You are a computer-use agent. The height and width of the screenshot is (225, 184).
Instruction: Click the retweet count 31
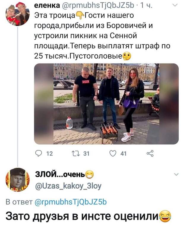click(x=86, y=154)
